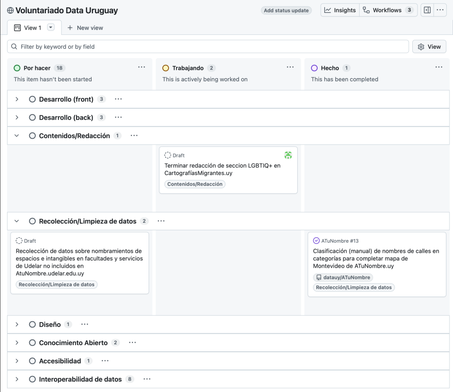The width and height of the screenshot is (453, 392).
Task: Open ATuNombre #13 issue link
Action: (x=340, y=241)
